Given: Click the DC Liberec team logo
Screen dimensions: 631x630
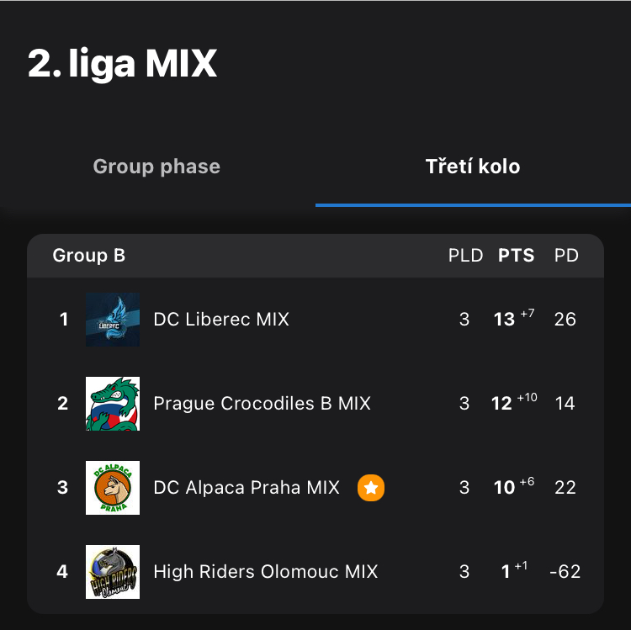Looking at the screenshot, I should click(x=113, y=320).
